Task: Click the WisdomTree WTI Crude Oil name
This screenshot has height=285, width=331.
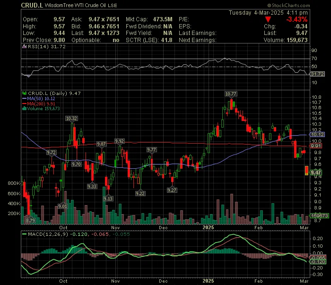Action: point(81,6)
